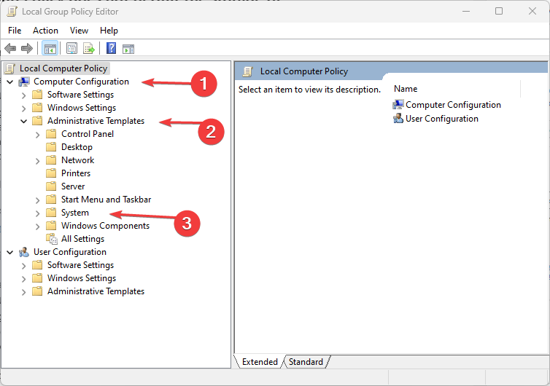Switch to the Extended tab

pyautogui.click(x=260, y=361)
